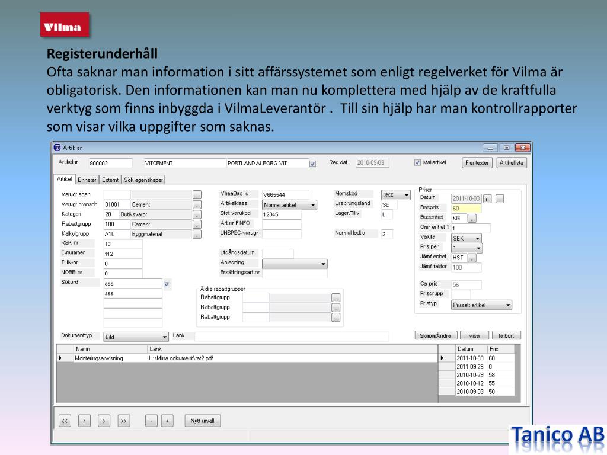Click the Normal ledtid field
The width and height of the screenshot is (607, 455).
[386, 234]
